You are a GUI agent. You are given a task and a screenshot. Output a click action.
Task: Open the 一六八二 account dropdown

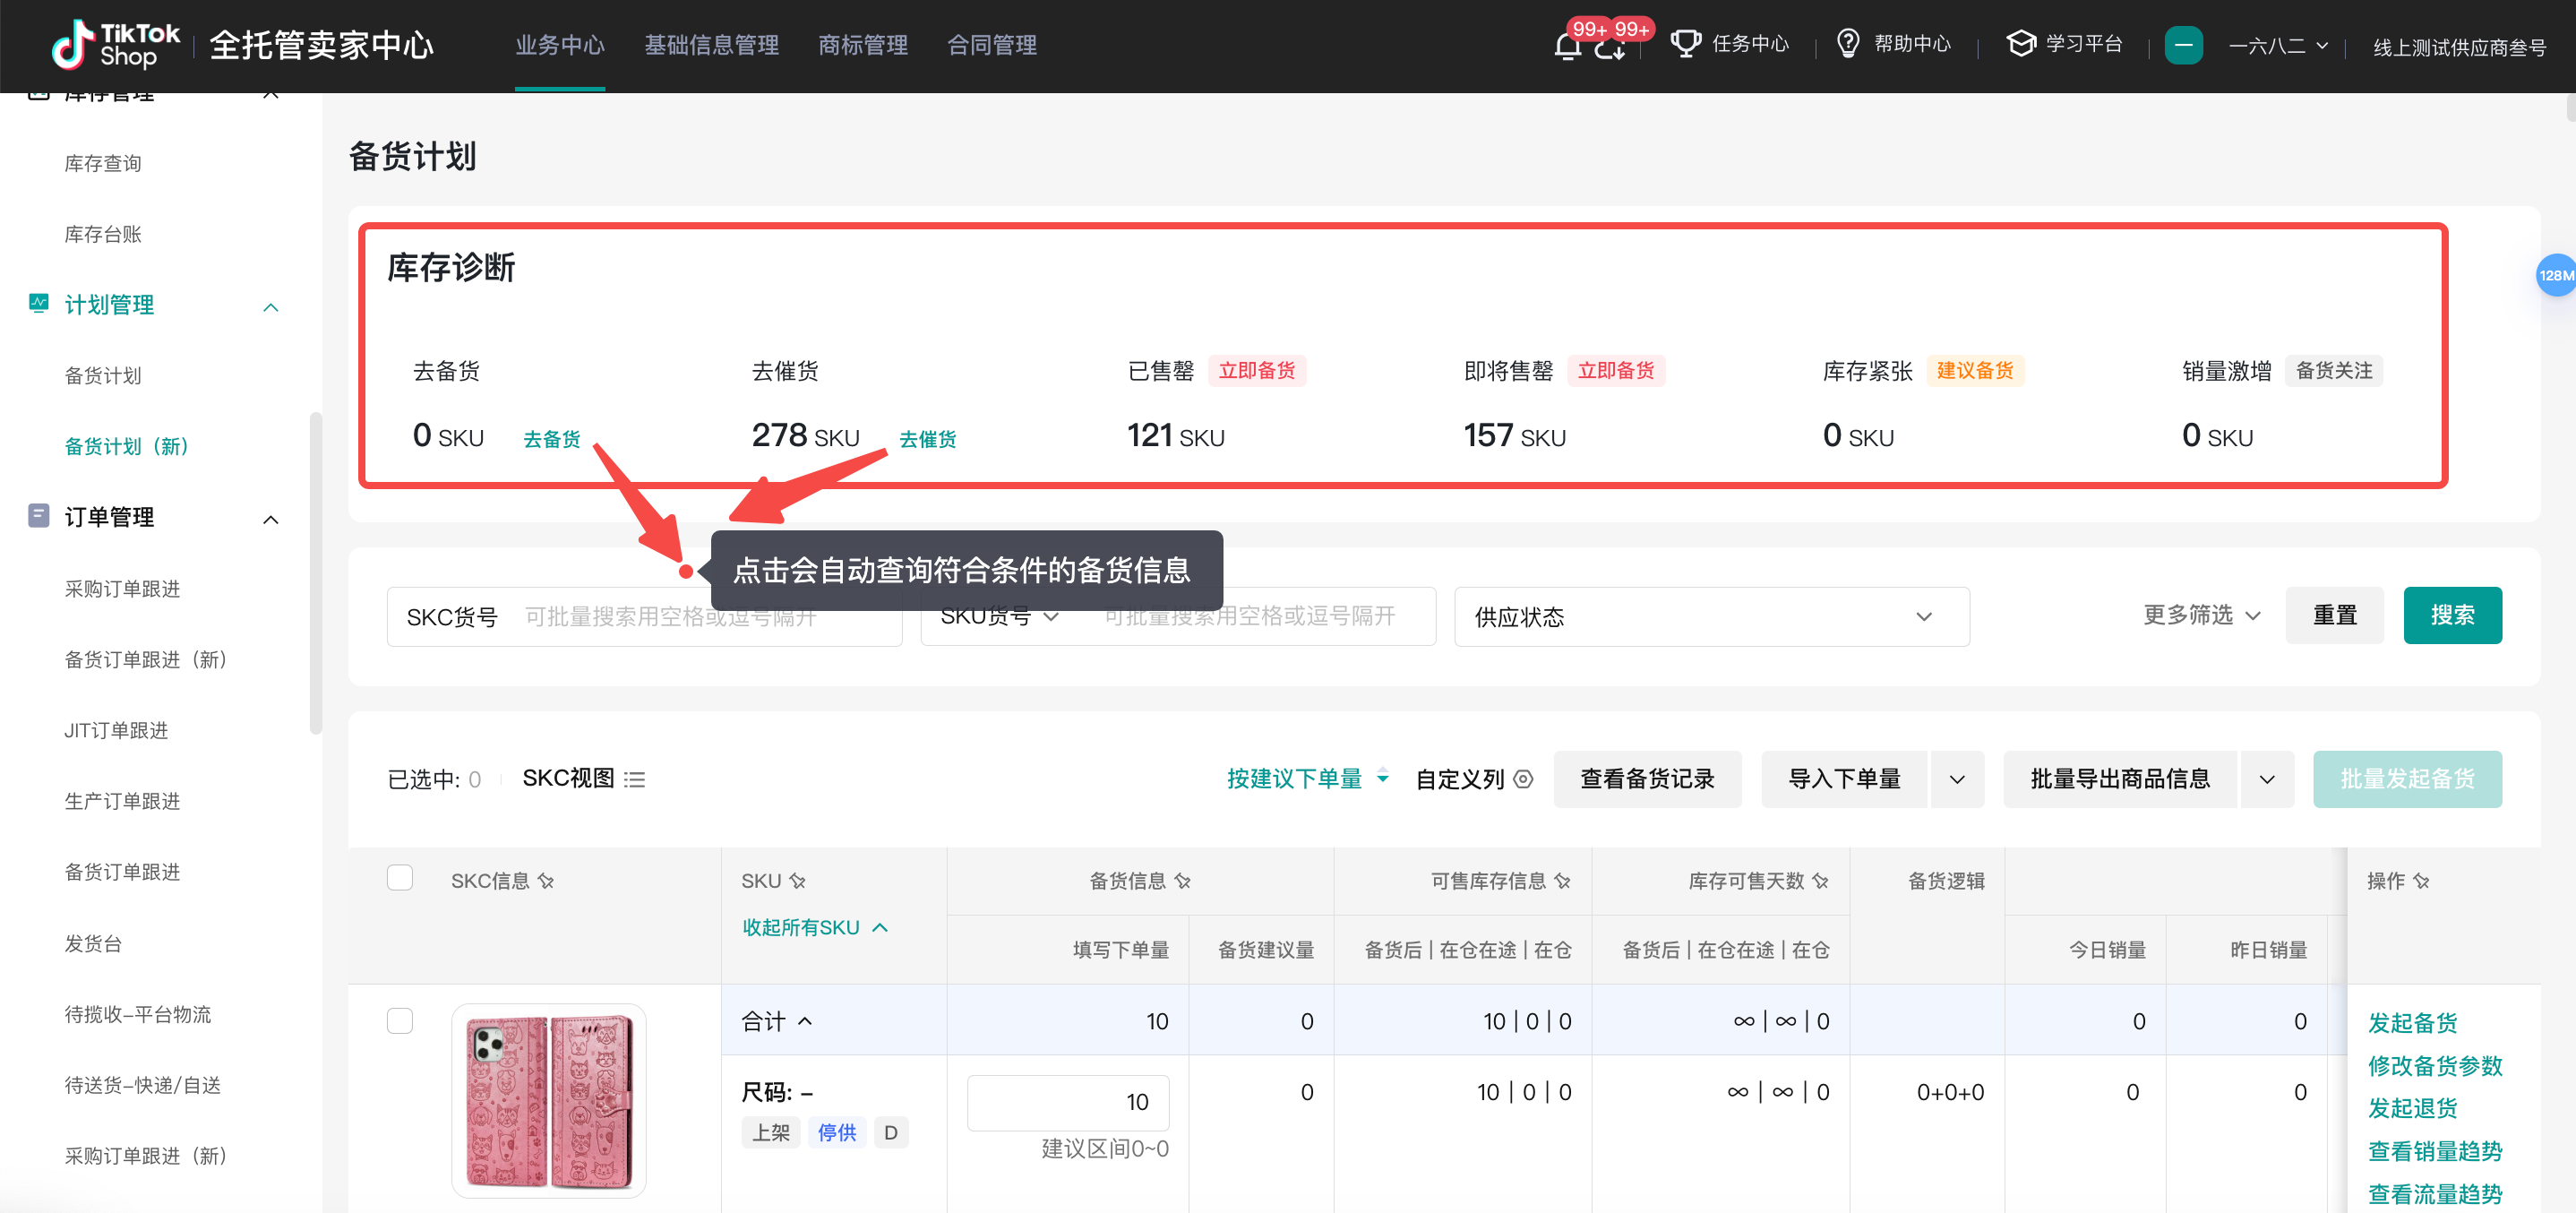click(2277, 46)
